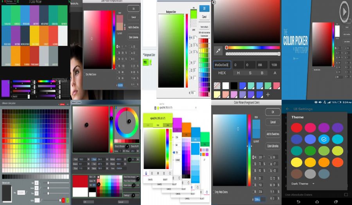
Task: Tap the Android recent apps icon
Action: click(x=336, y=201)
